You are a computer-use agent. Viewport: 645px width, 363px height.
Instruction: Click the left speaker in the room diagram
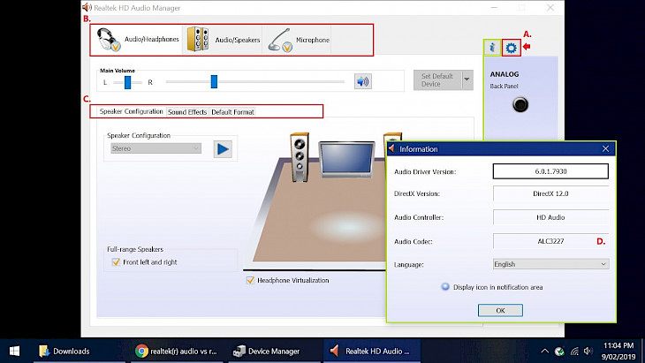point(300,156)
